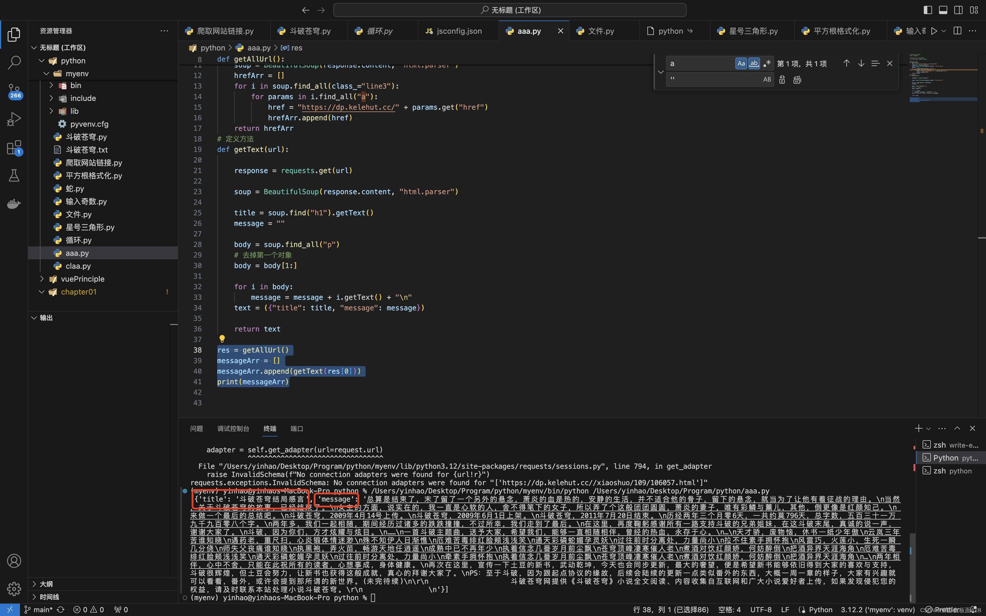Open the Accounts menu icon

(x=14, y=561)
